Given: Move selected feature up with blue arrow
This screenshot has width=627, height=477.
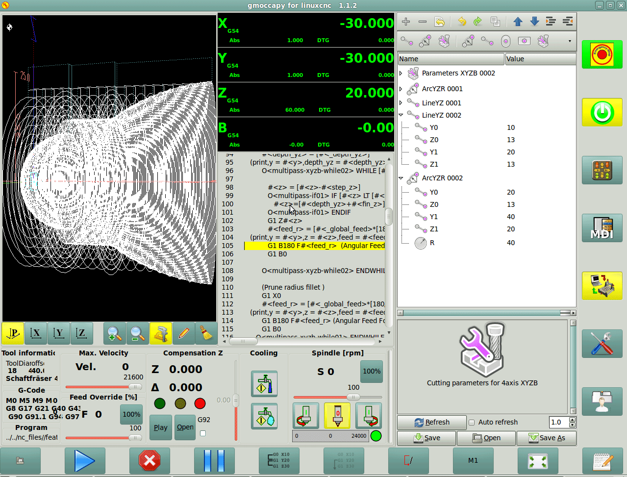Looking at the screenshot, I should (x=518, y=22).
